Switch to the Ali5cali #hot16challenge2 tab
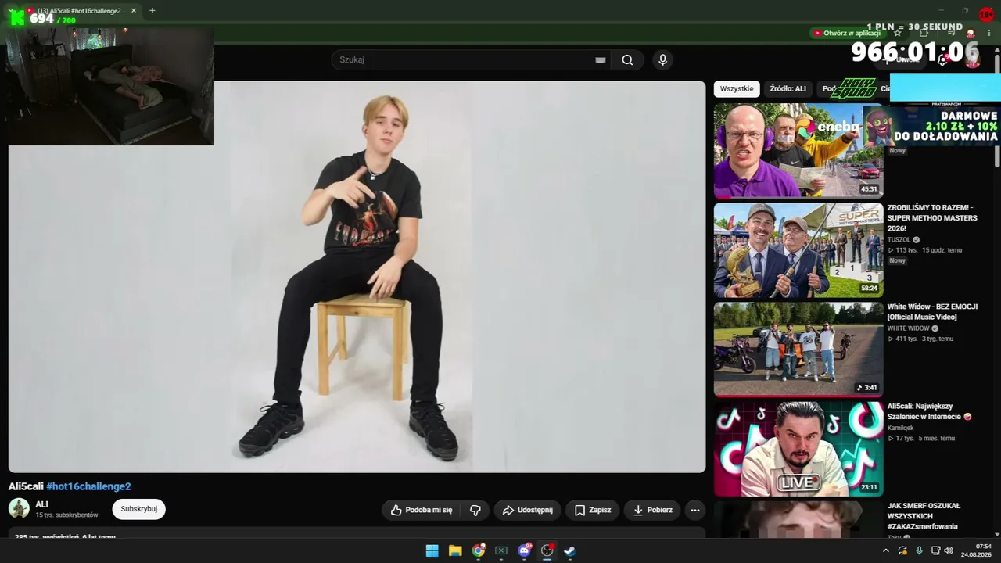 78,11
